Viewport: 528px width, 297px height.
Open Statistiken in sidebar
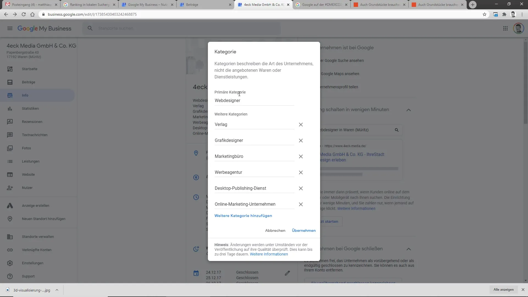(30, 109)
